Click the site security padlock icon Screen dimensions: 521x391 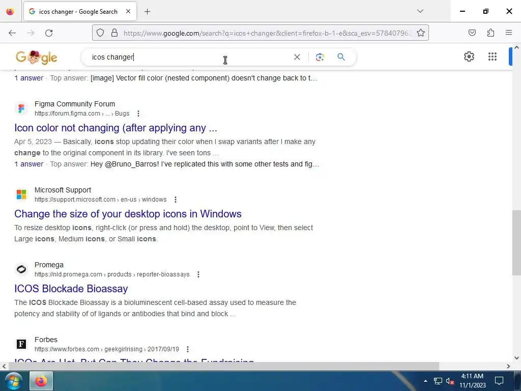114,33
